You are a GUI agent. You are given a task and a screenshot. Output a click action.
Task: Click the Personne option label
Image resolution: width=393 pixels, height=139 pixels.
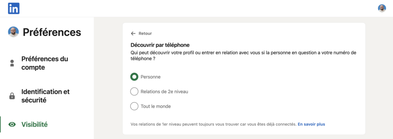[x=150, y=77]
